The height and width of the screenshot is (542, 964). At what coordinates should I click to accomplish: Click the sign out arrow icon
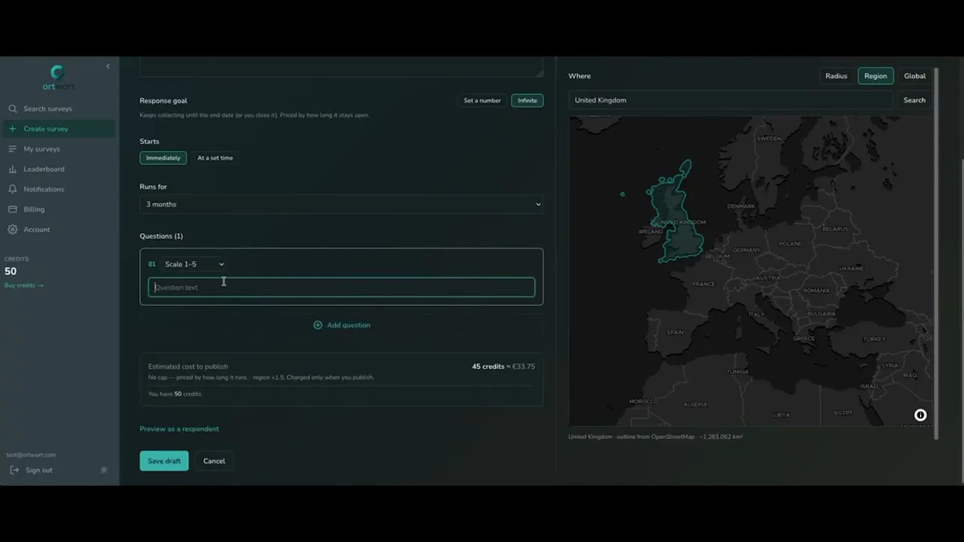coord(14,470)
